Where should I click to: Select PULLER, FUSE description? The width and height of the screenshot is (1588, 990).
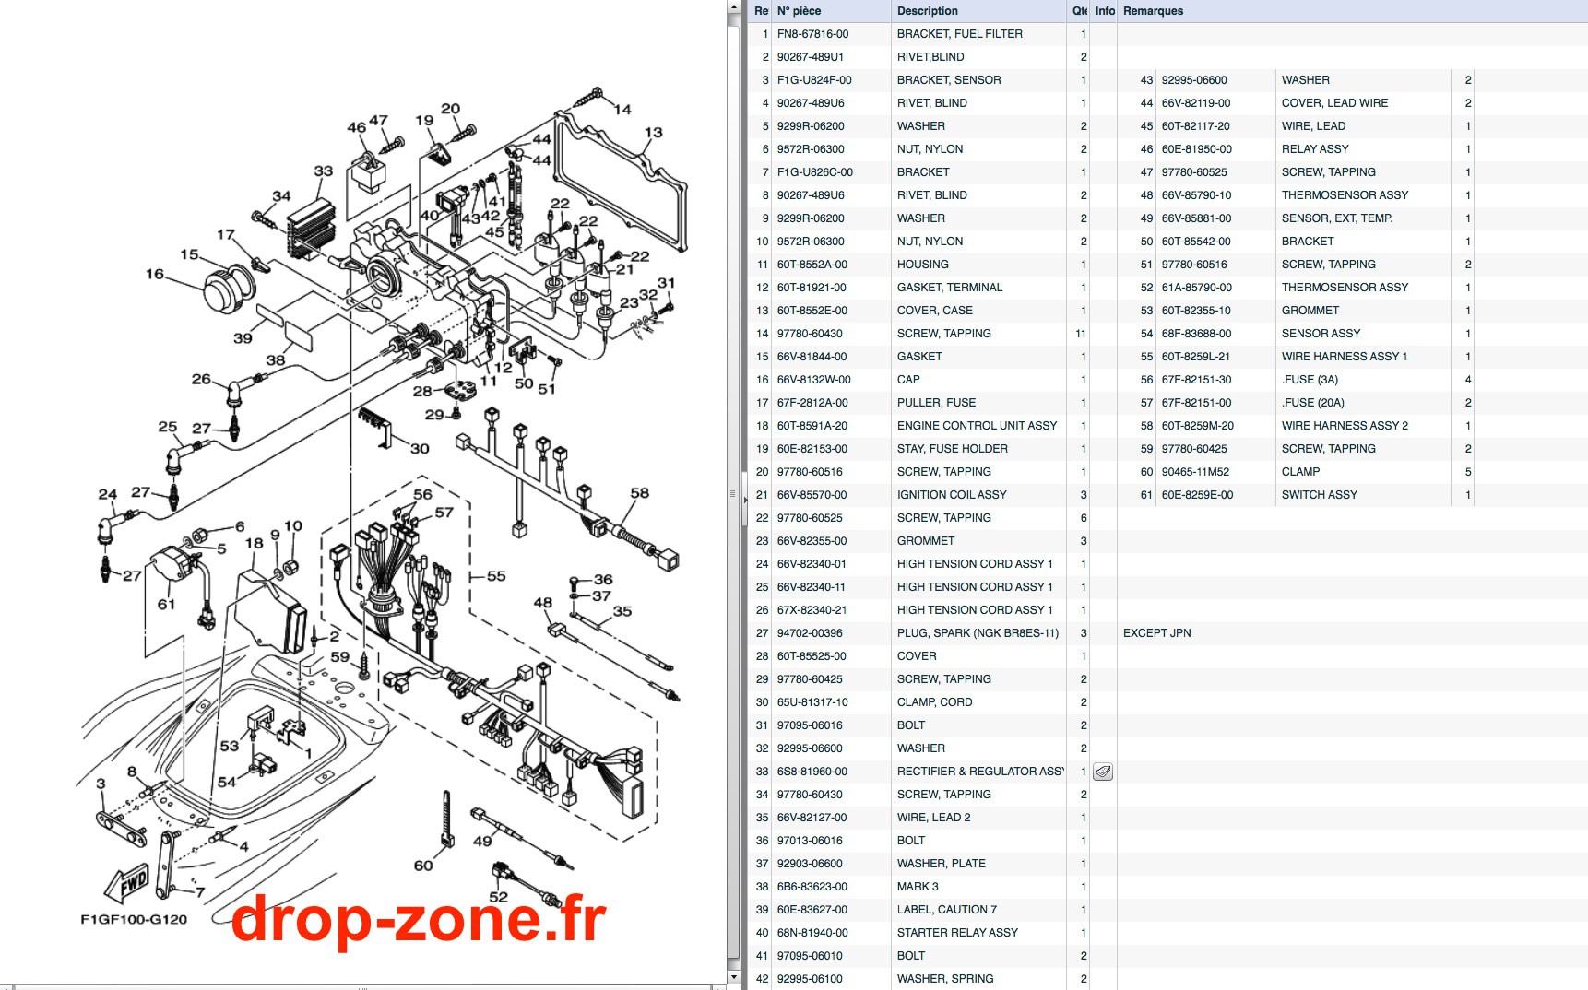[x=936, y=403]
